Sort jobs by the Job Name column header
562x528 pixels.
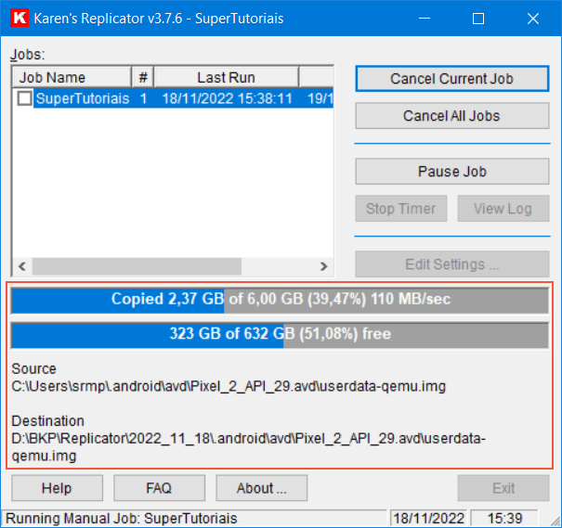point(71,78)
